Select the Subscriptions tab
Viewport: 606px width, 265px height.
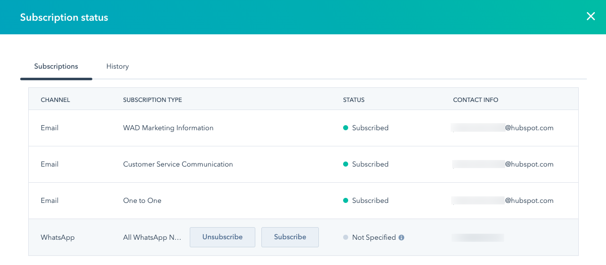[x=56, y=66]
